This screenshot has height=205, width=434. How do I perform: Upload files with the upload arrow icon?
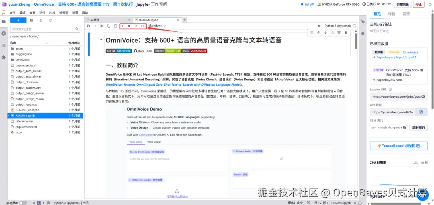click(41, 20)
